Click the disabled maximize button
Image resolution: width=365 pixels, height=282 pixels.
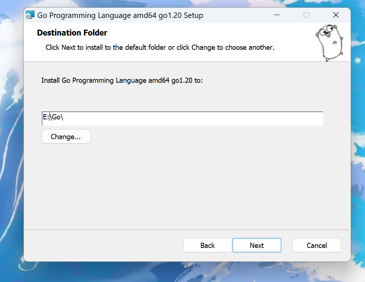tap(306, 15)
